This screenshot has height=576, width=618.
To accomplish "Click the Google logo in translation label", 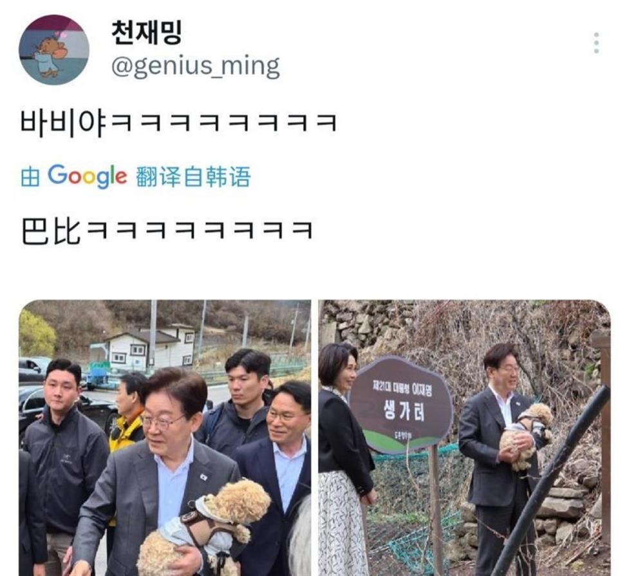I will pos(87,176).
